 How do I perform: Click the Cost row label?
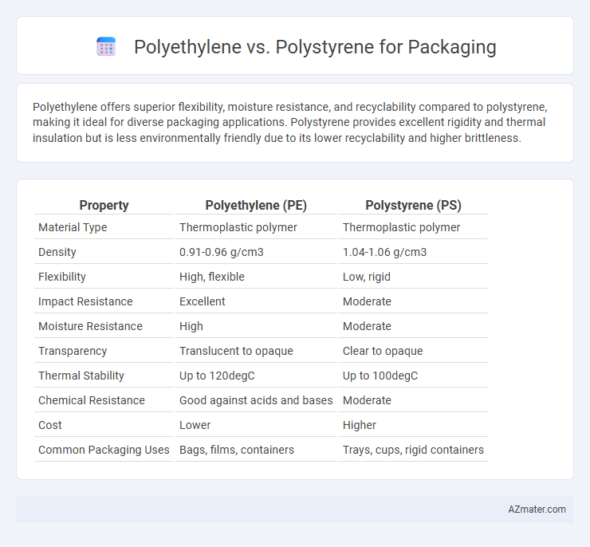(x=50, y=425)
